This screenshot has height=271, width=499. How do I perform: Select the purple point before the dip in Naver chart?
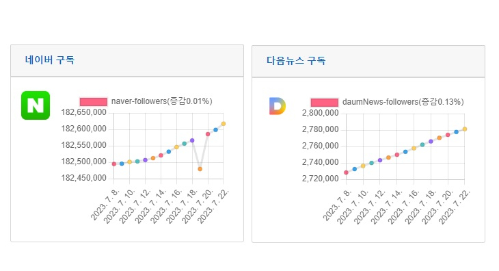point(192,140)
